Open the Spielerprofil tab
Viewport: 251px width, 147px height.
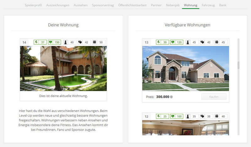[x=33, y=5]
